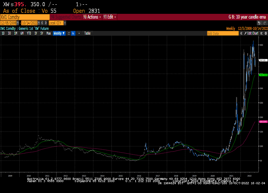
Task: Switch to line chart type icon
Action: 69,34
